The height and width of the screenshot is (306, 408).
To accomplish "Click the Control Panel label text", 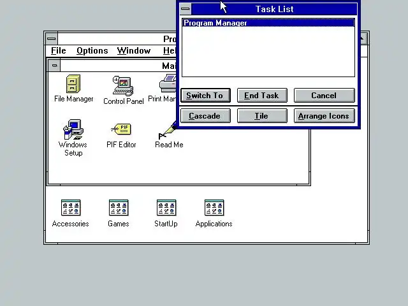I will click(124, 101).
